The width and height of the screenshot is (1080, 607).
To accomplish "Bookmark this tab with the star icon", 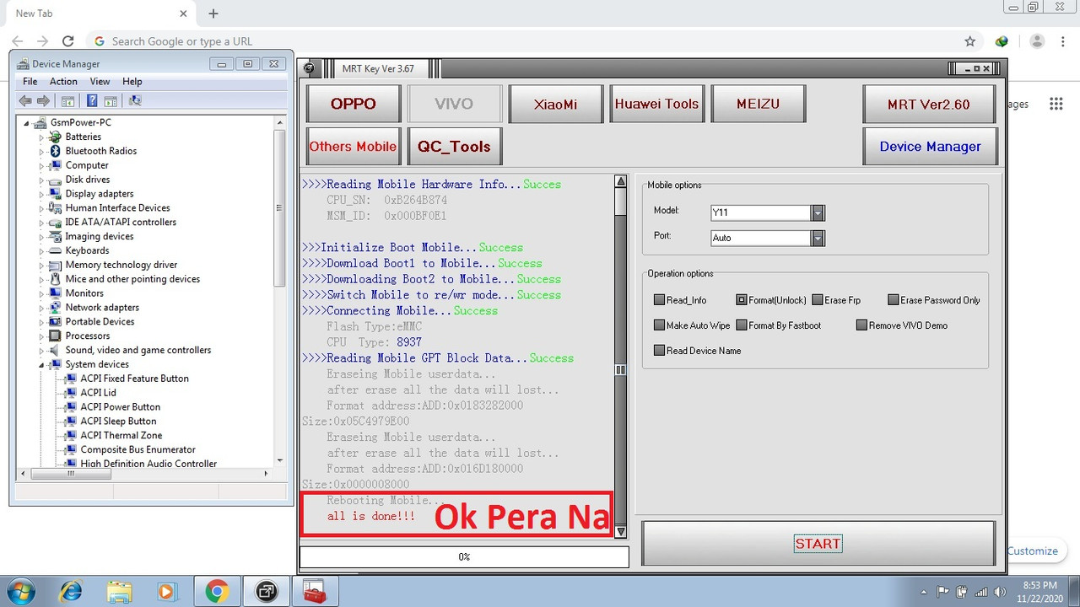I will 970,41.
